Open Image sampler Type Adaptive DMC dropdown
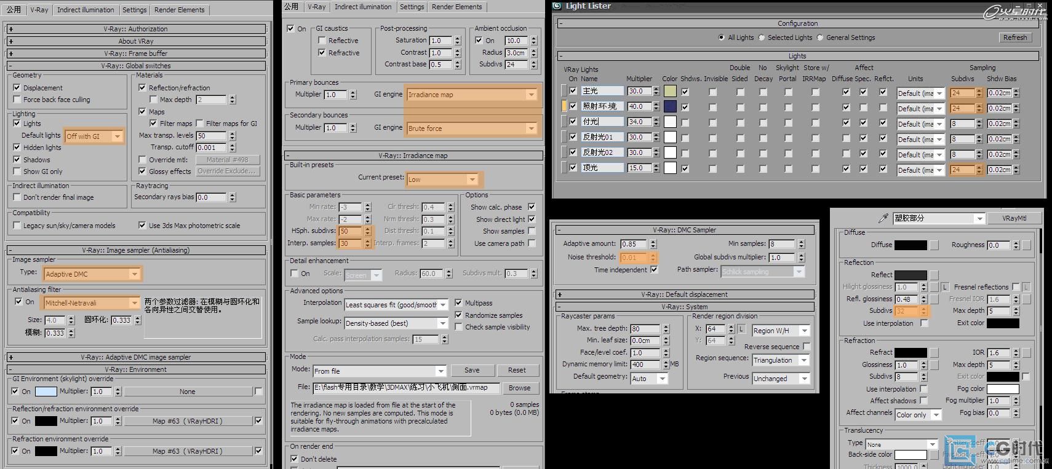1052x469 pixels. point(92,274)
